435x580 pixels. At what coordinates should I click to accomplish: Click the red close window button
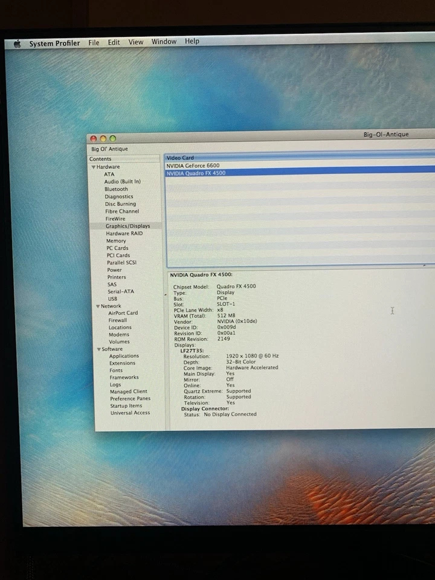(x=94, y=139)
